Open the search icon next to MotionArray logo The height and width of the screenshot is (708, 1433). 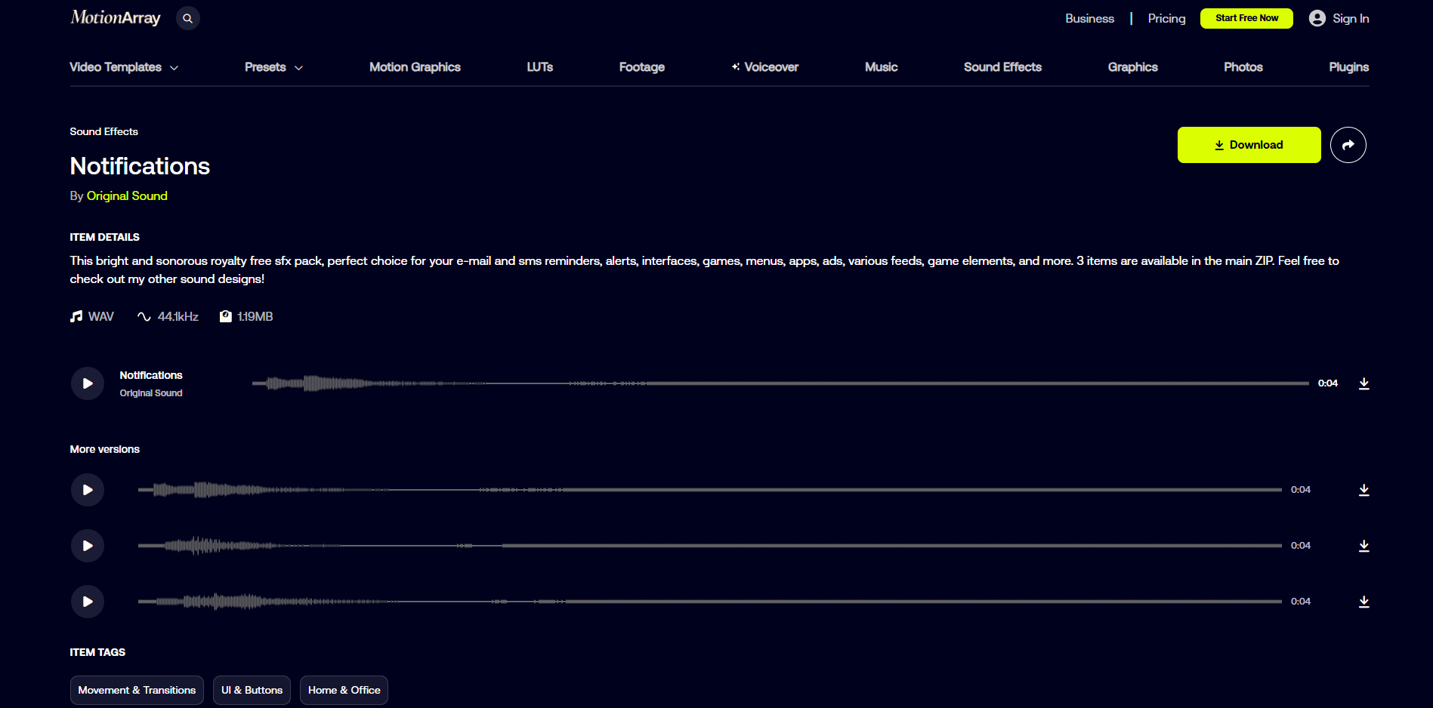187,18
